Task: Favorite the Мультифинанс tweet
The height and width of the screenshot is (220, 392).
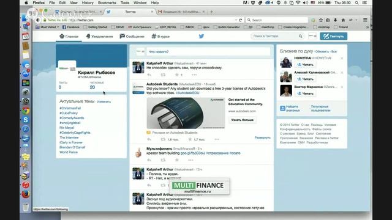Action: [177, 160]
